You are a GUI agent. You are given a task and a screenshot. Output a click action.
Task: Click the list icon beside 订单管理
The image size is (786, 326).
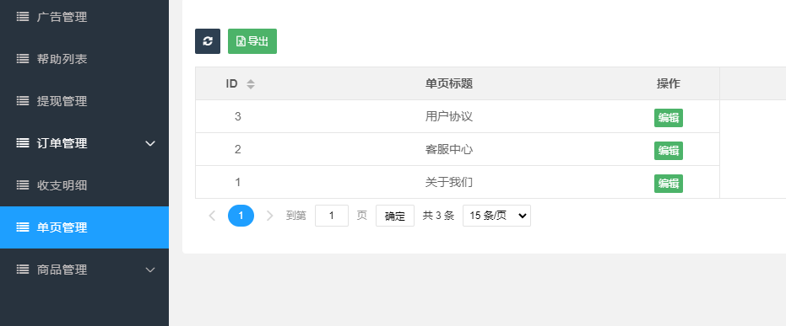pos(23,143)
